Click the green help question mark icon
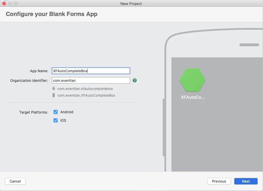 (x=135, y=80)
